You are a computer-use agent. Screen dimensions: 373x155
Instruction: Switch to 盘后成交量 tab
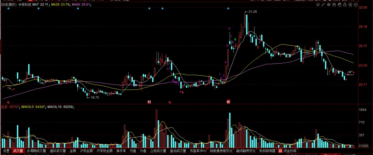178,151
